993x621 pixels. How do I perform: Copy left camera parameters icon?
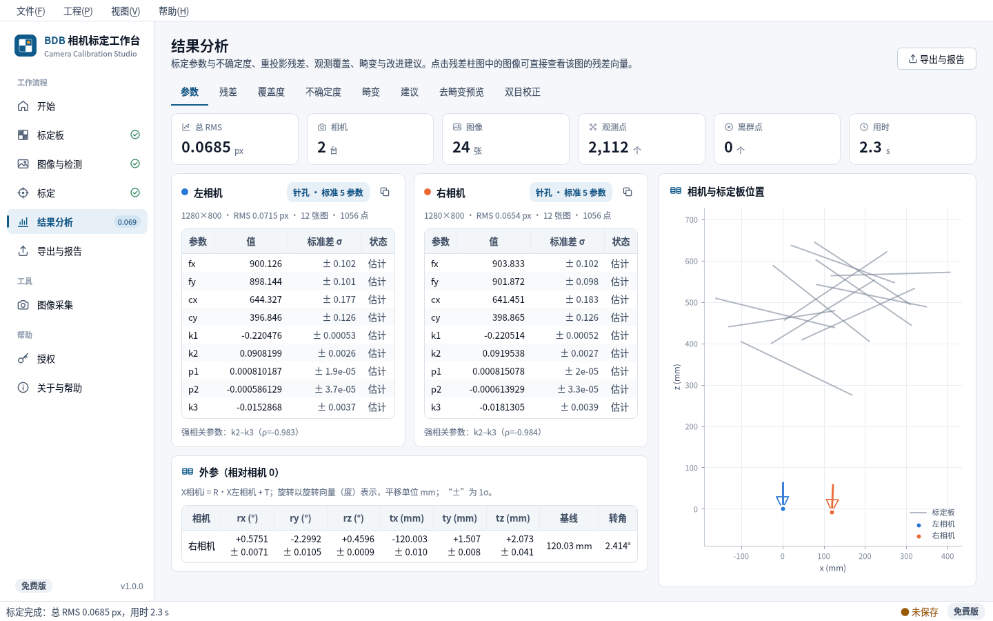click(385, 192)
